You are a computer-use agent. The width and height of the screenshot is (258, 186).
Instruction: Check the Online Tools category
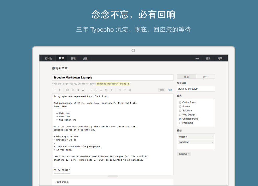coord(180,102)
